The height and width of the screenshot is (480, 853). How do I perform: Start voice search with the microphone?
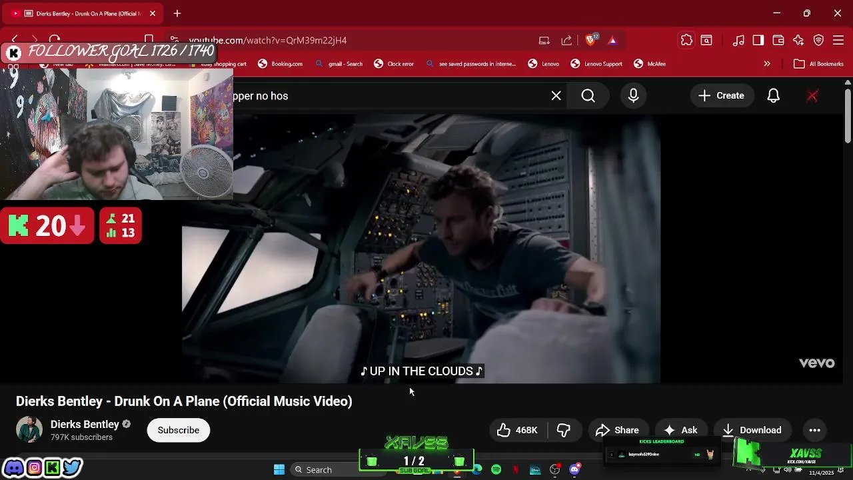pyautogui.click(x=633, y=96)
